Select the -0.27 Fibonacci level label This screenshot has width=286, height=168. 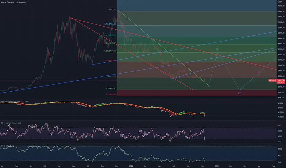point(111,94)
